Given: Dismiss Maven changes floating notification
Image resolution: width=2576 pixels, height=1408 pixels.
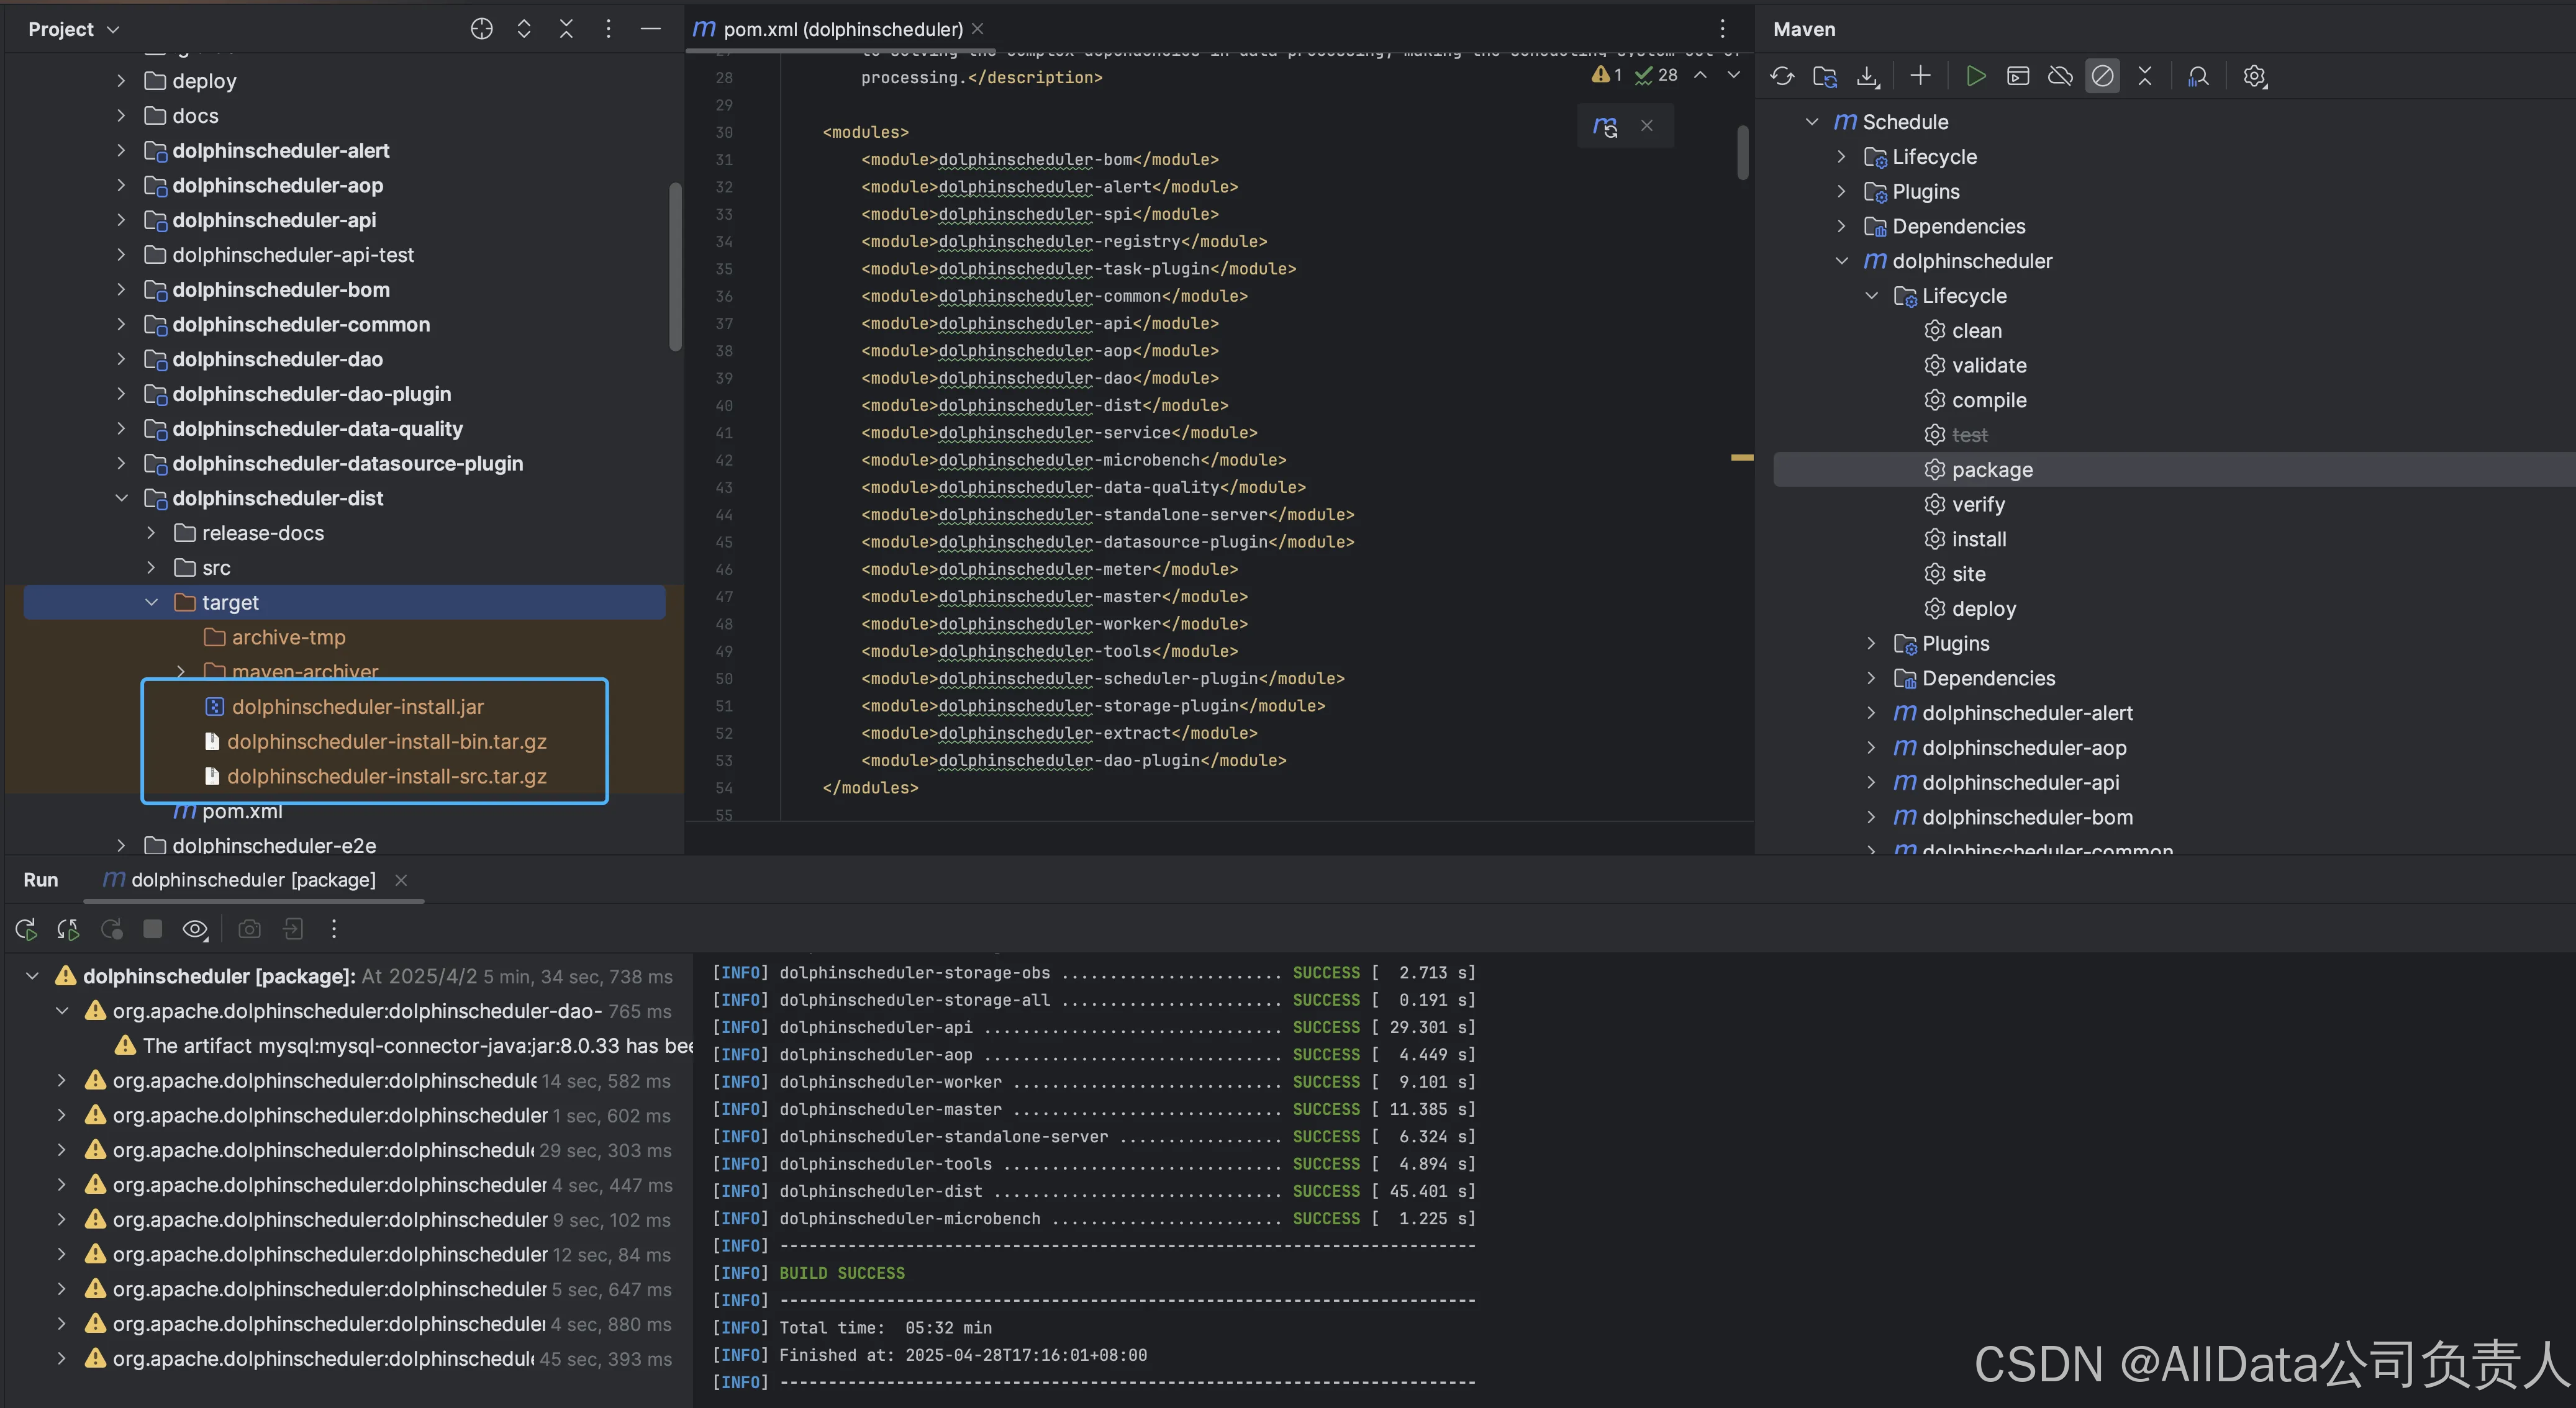Looking at the screenshot, I should click(1647, 126).
